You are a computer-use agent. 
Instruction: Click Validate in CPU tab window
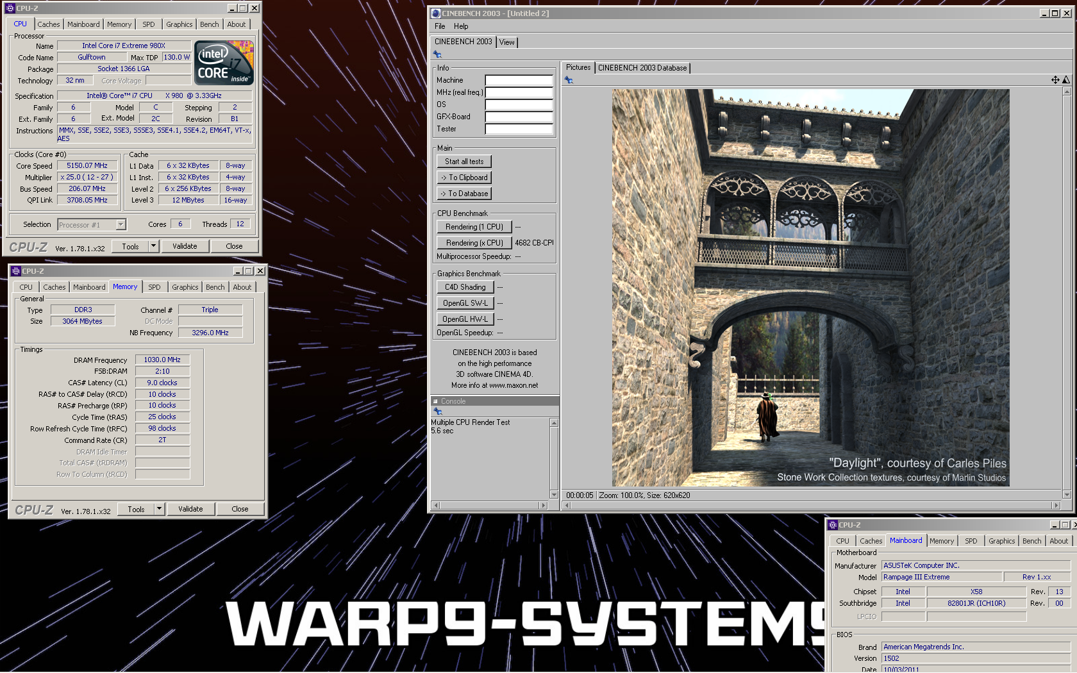pos(185,246)
